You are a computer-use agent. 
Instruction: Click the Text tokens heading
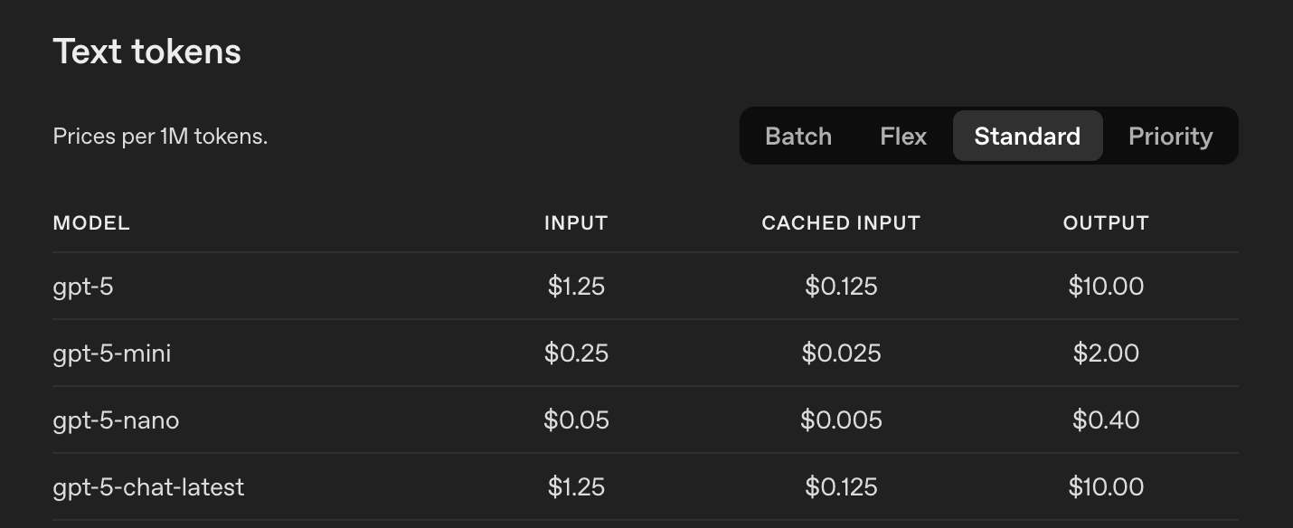[147, 52]
